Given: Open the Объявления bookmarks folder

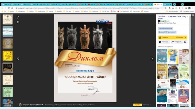Looking at the screenshot, I should point(20,11).
